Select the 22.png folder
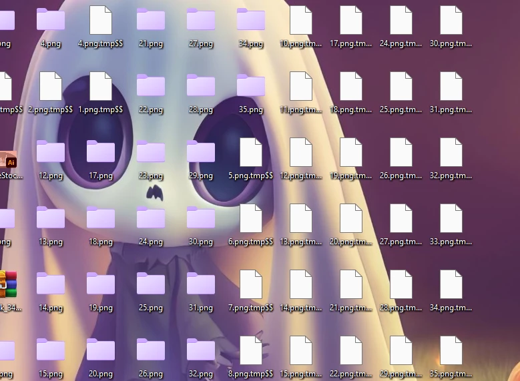 pyautogui.click(x=151, y=85)
